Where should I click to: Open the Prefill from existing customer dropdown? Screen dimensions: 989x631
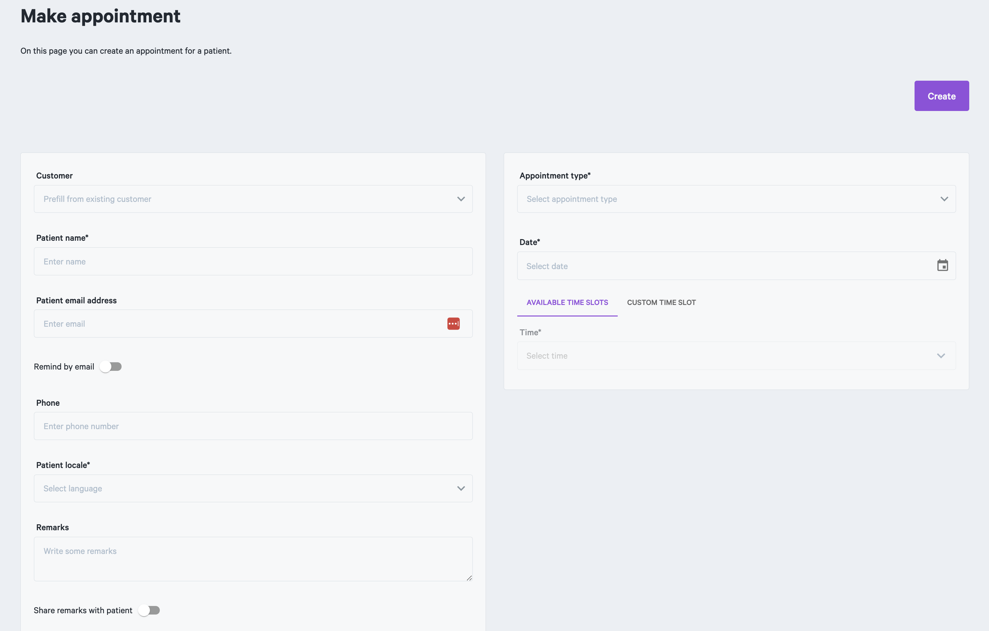tap(253, 199)
